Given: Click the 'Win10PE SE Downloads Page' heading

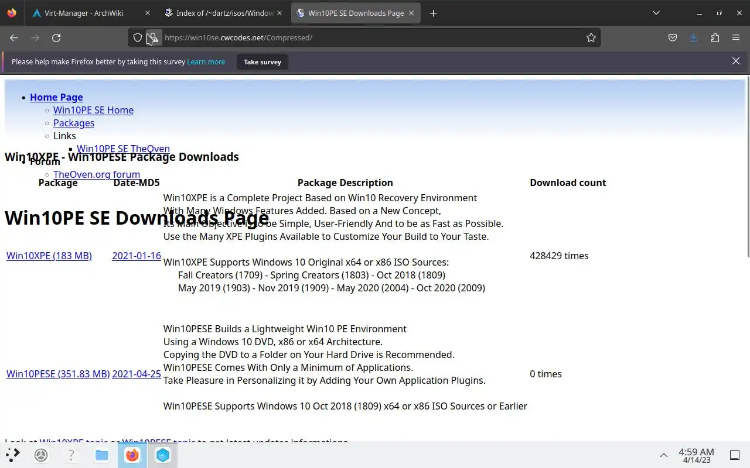Looking at the screenshot, I should pos(137,218).
